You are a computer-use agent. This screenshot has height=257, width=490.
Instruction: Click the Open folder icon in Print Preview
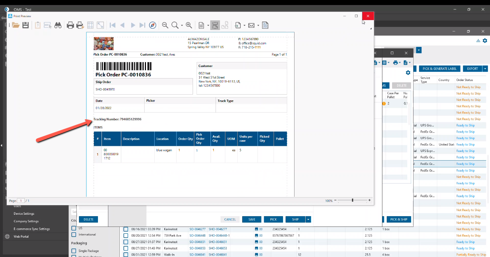pyautogui.click(x=15, y=25)
